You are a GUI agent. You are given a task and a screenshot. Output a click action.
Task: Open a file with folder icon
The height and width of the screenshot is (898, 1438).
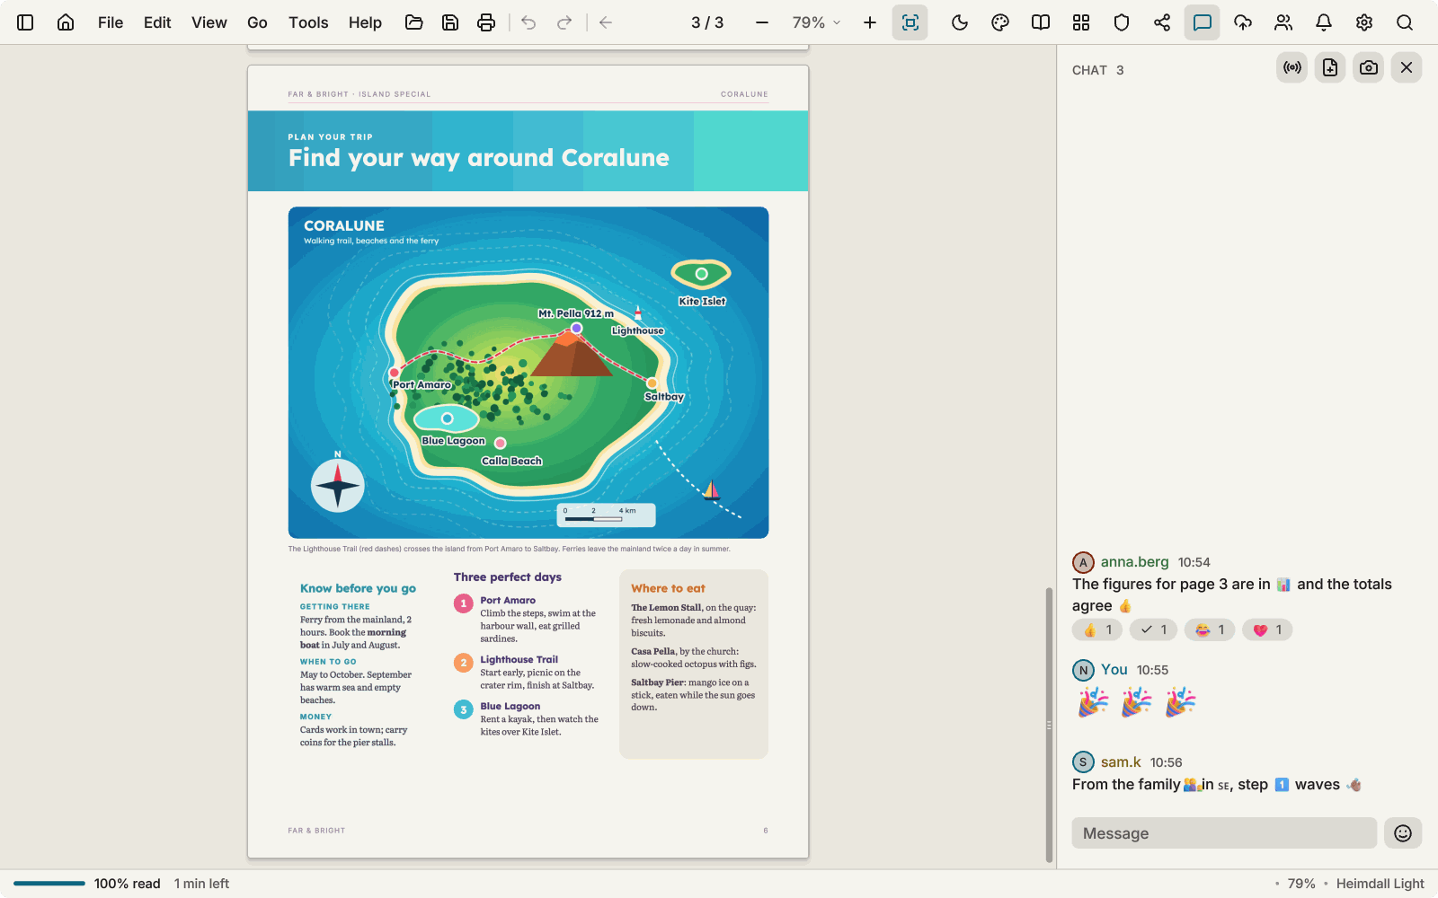(414, 22)
